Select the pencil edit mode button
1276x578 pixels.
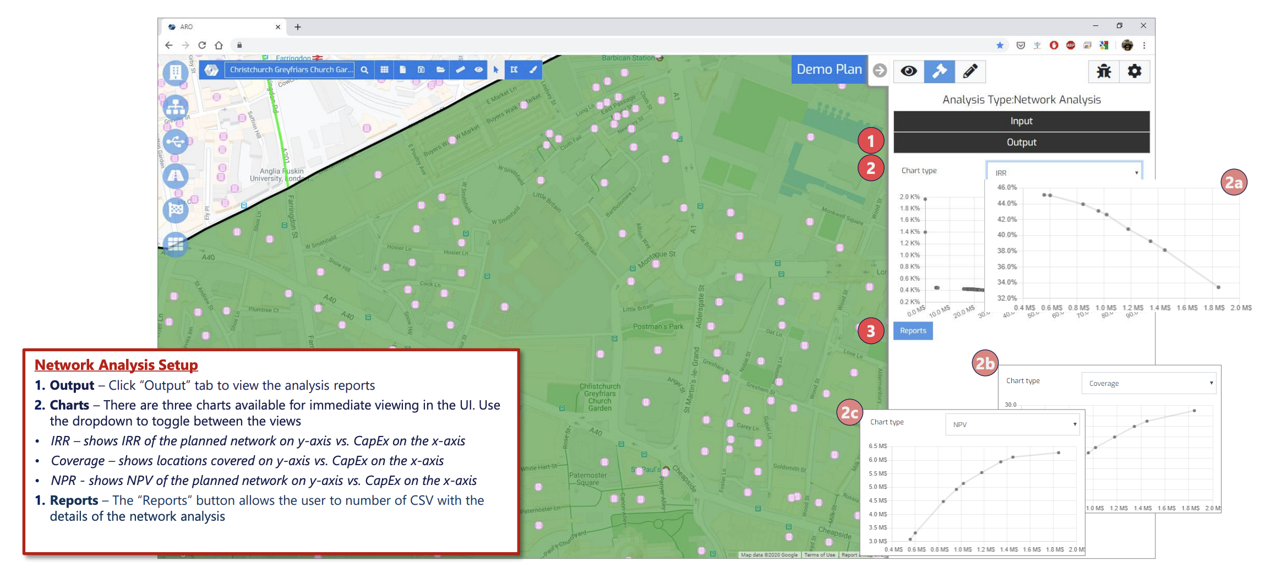(970, 71)
